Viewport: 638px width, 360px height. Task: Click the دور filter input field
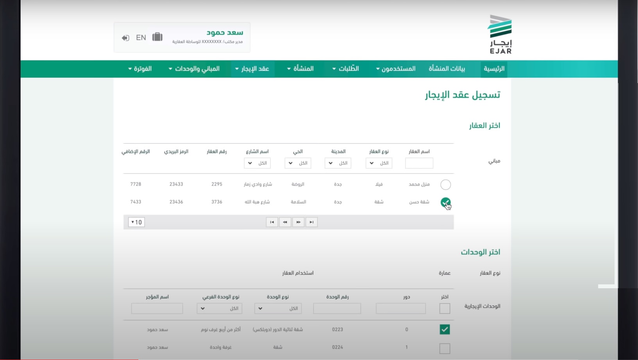[x=401, y=309]
